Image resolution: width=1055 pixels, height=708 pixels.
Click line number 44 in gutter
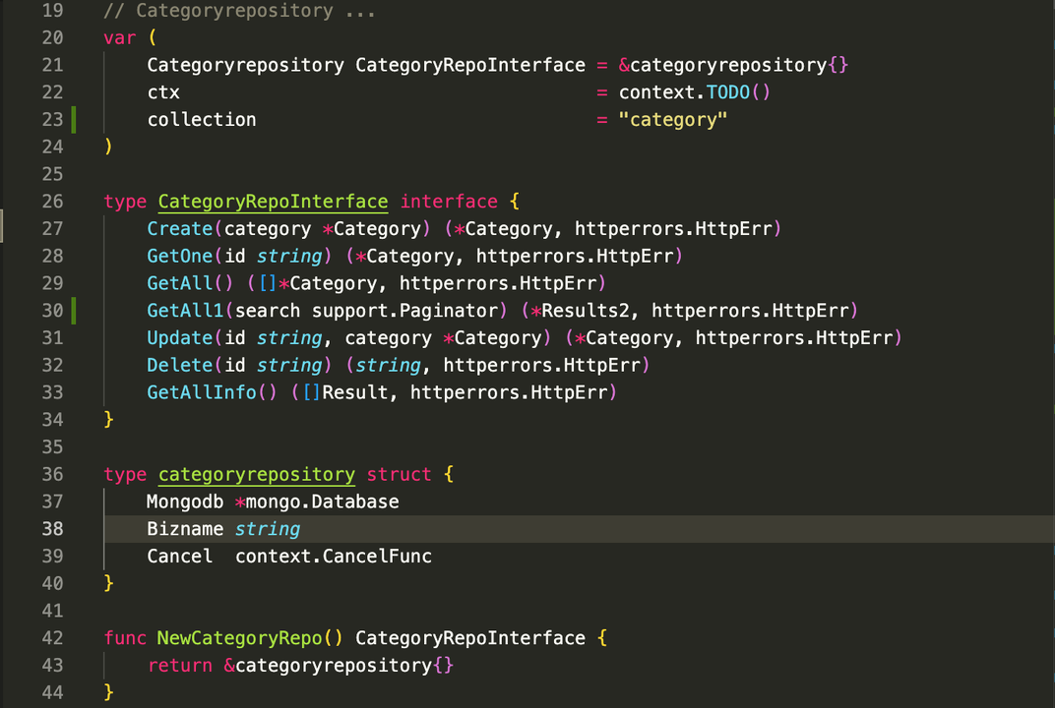[x=52, y=692]
